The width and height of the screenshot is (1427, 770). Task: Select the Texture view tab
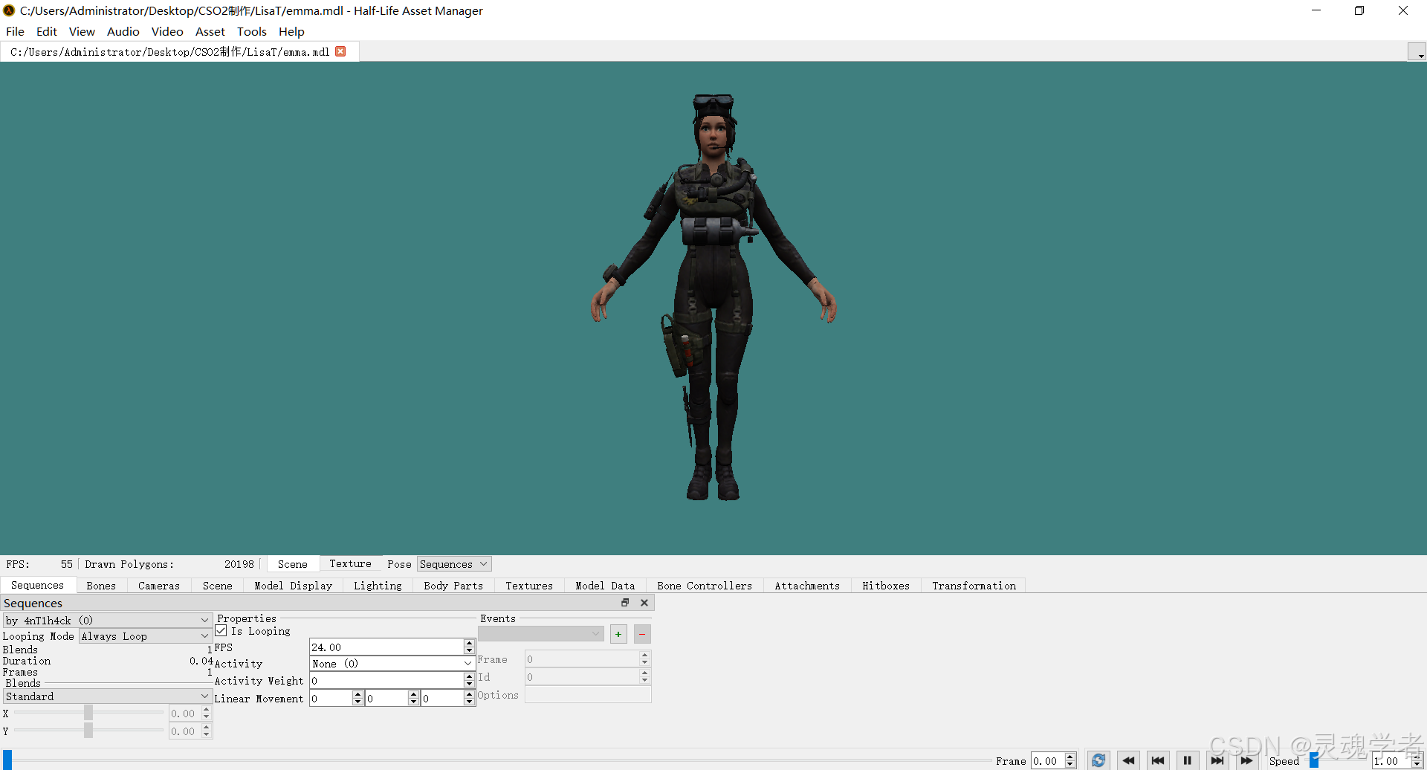point(350,563)
